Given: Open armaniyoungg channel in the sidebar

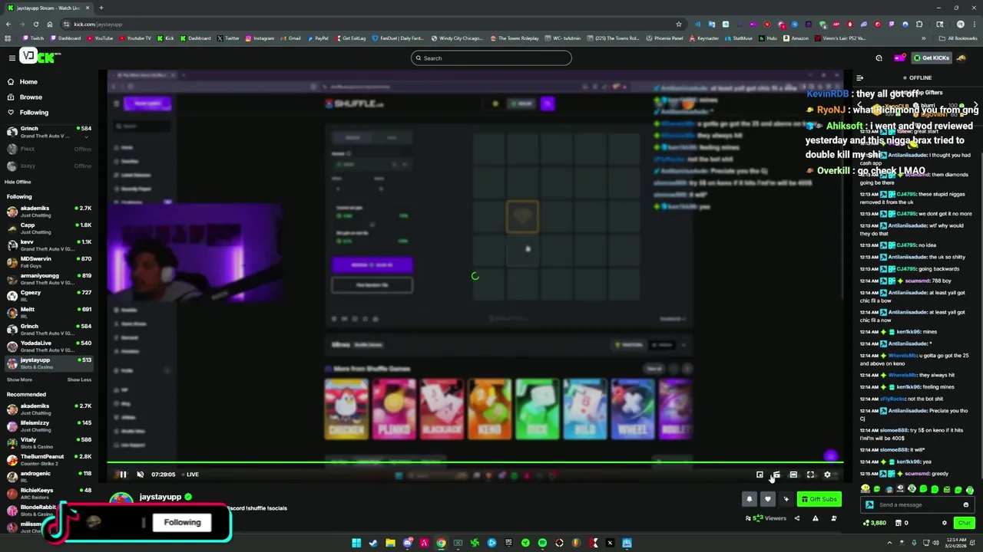Looking at the screenshot, I should pos(49,279).
